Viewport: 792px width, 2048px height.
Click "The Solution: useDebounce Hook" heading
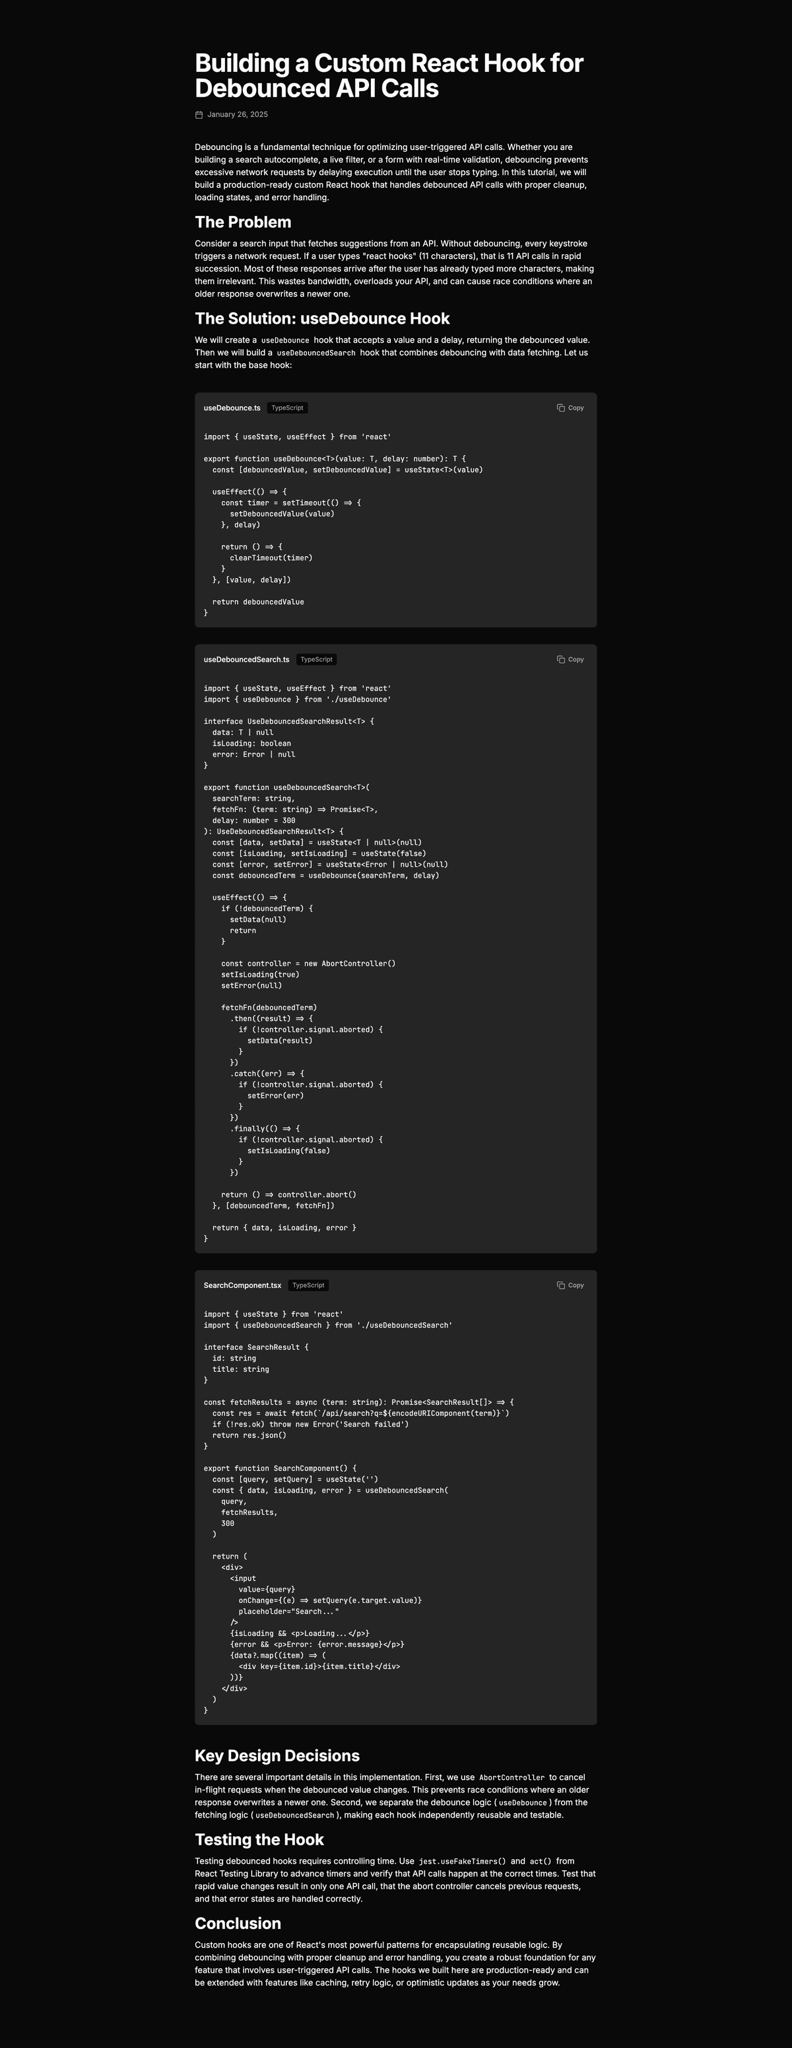[323, 318]
